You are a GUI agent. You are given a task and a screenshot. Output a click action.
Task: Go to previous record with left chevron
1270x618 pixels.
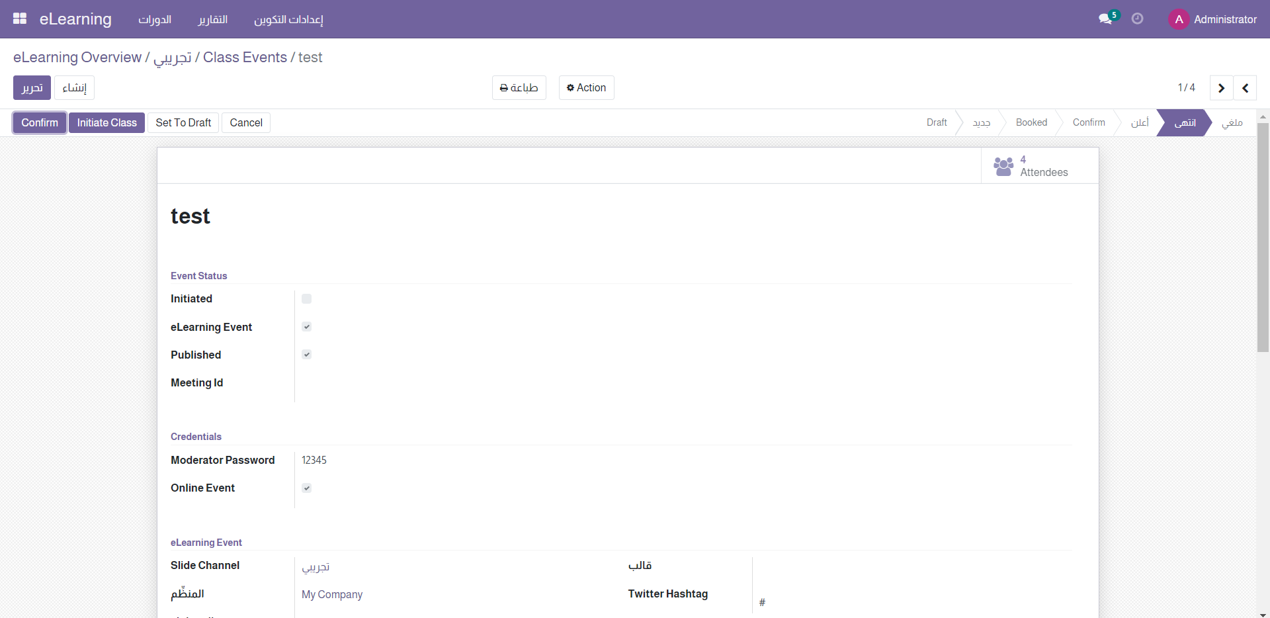(x=1245, y=88)
